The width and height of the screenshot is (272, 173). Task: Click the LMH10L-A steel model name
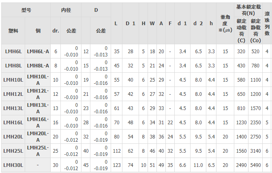(x=38, y=80)
